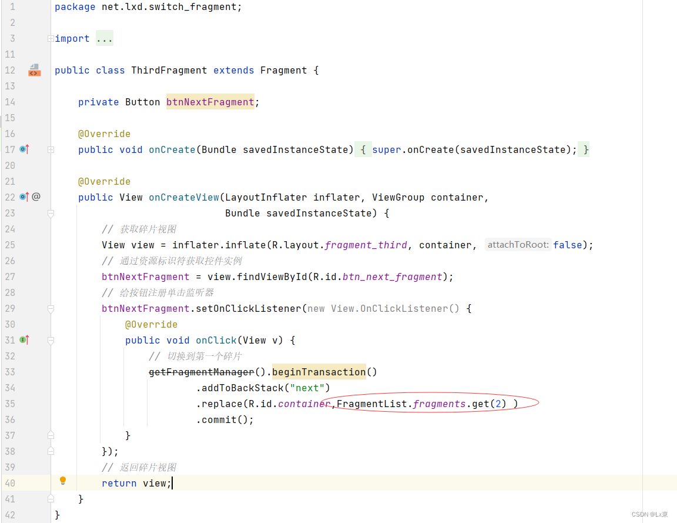Viewport: 677px width, 523px height.
Task: Click the overriding method arrow icon beside line 17
Action: 24,149
